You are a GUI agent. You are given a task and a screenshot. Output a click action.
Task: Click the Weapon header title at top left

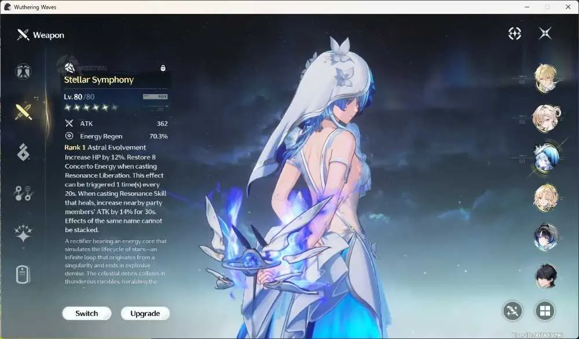49,35
